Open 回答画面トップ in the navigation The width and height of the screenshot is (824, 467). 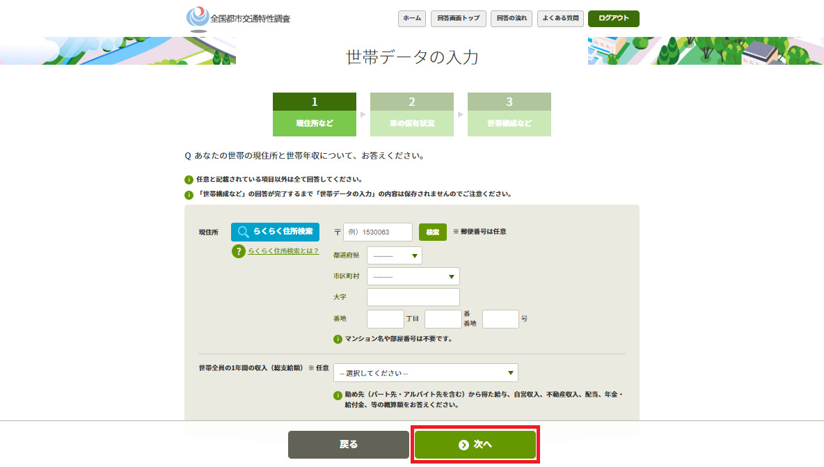[x=459, y=19]
